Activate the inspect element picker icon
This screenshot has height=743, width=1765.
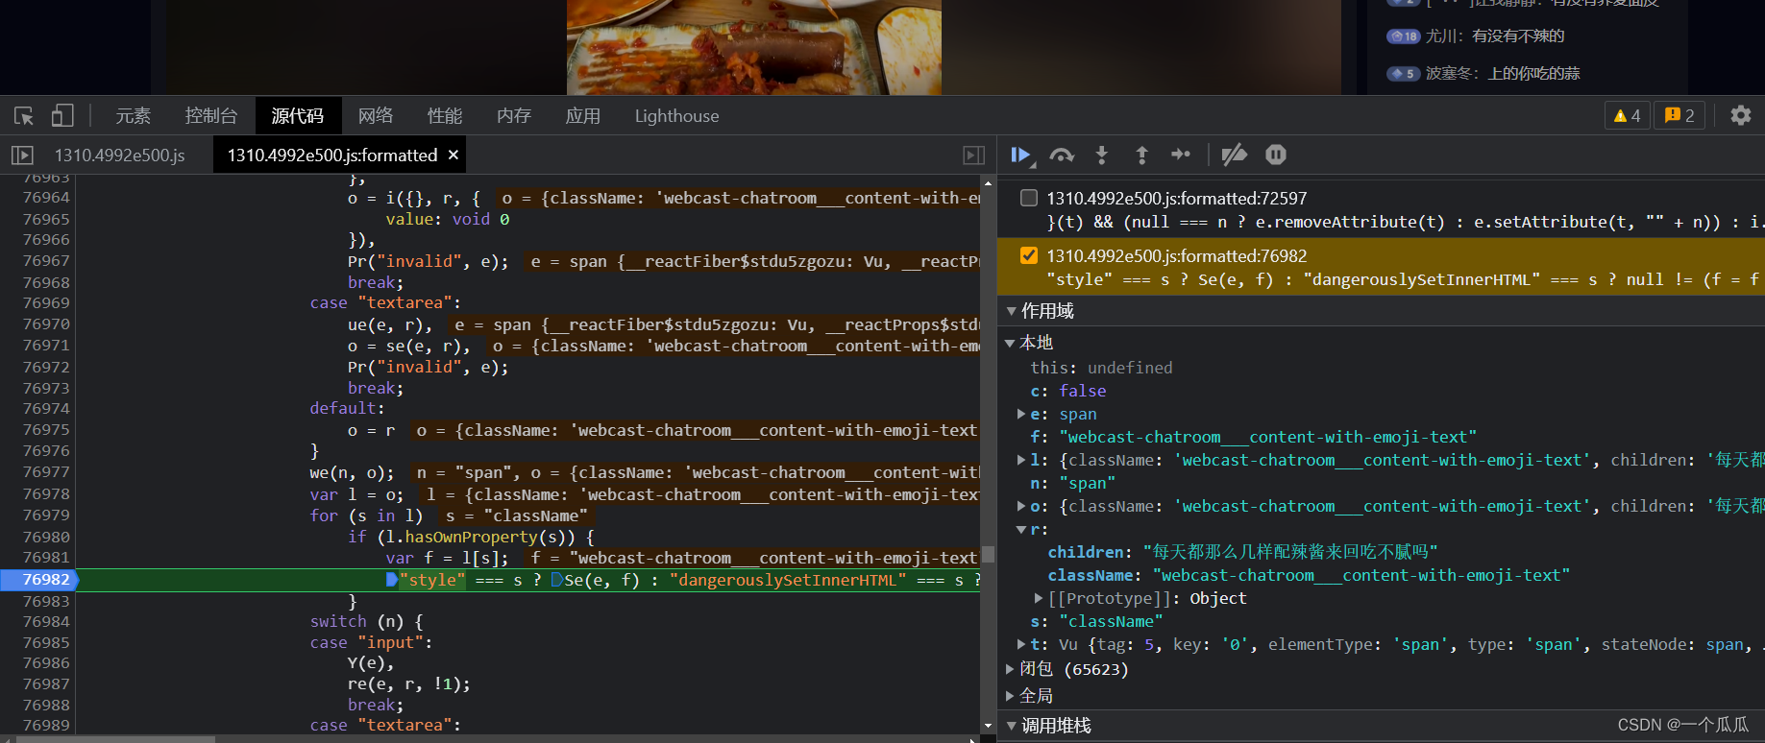24,116
